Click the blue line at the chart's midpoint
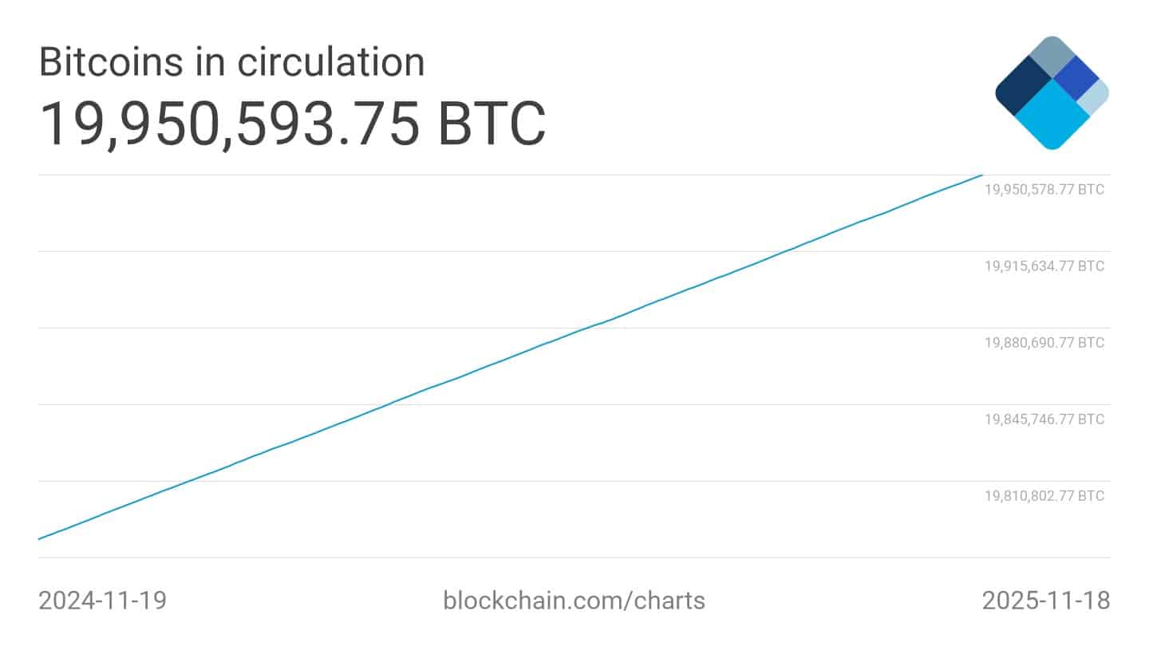Viewport: 1149px width, 646px height. [511, 356]
